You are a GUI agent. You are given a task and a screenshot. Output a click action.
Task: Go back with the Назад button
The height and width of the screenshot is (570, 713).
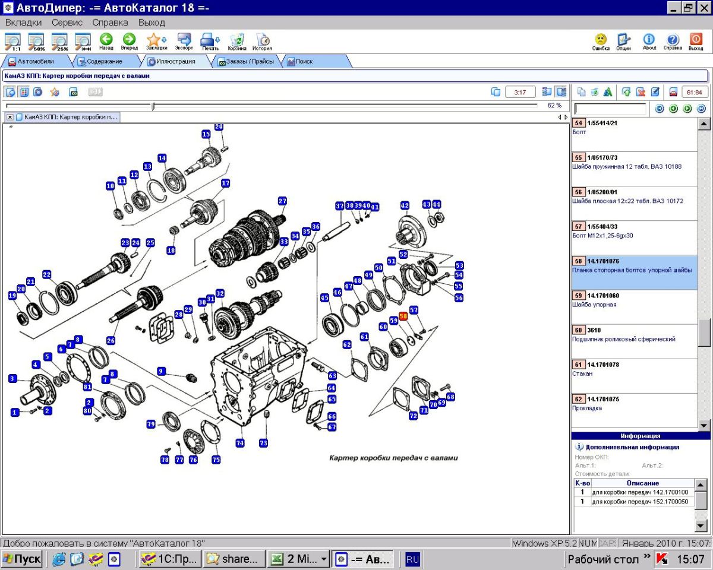106,42
